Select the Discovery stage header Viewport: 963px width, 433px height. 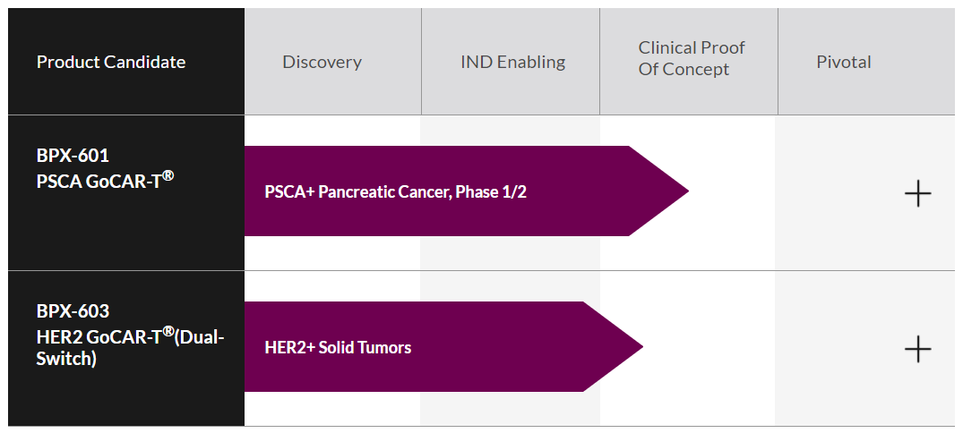[322, 62]
